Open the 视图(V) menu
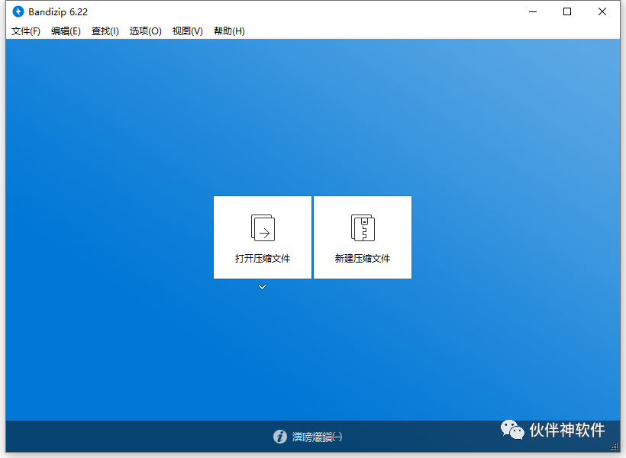The image size is (626, 458). [187, 31]
